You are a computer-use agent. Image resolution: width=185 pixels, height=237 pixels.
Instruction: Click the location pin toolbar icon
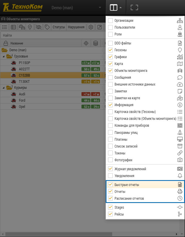pos(30,27)
